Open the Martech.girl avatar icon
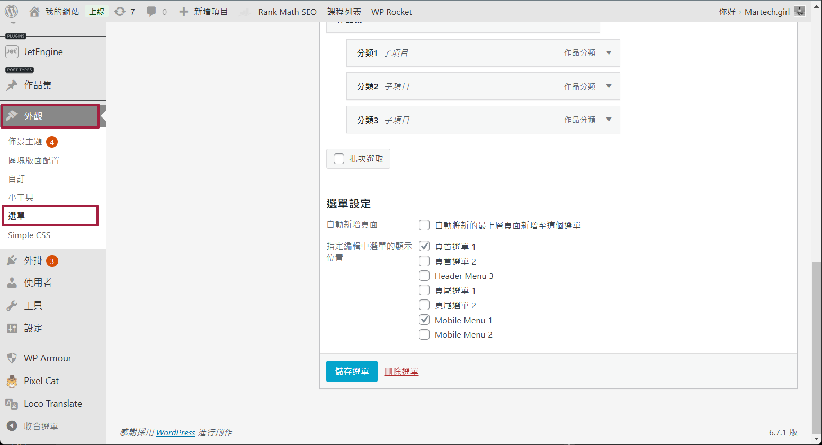This screenshot has height=445, width=822. 800,11
